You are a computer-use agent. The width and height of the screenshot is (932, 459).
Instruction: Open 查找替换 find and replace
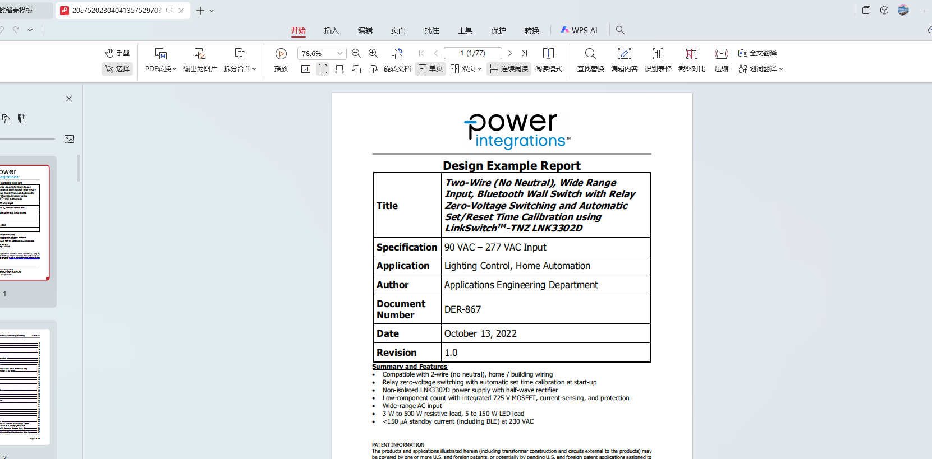(591, 61)
